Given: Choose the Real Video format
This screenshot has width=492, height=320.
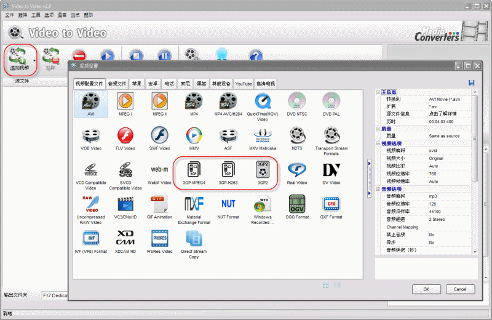Looking at the screenshot, I should [x=297, y=174].
